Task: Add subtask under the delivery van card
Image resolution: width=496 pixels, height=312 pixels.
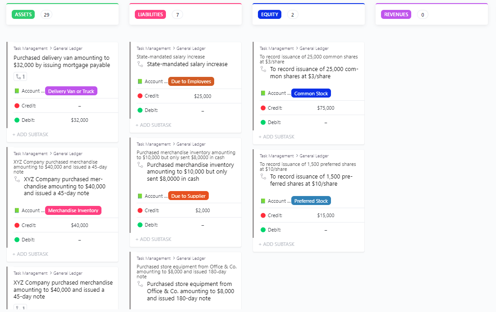Action: click(x=30, y=134)
